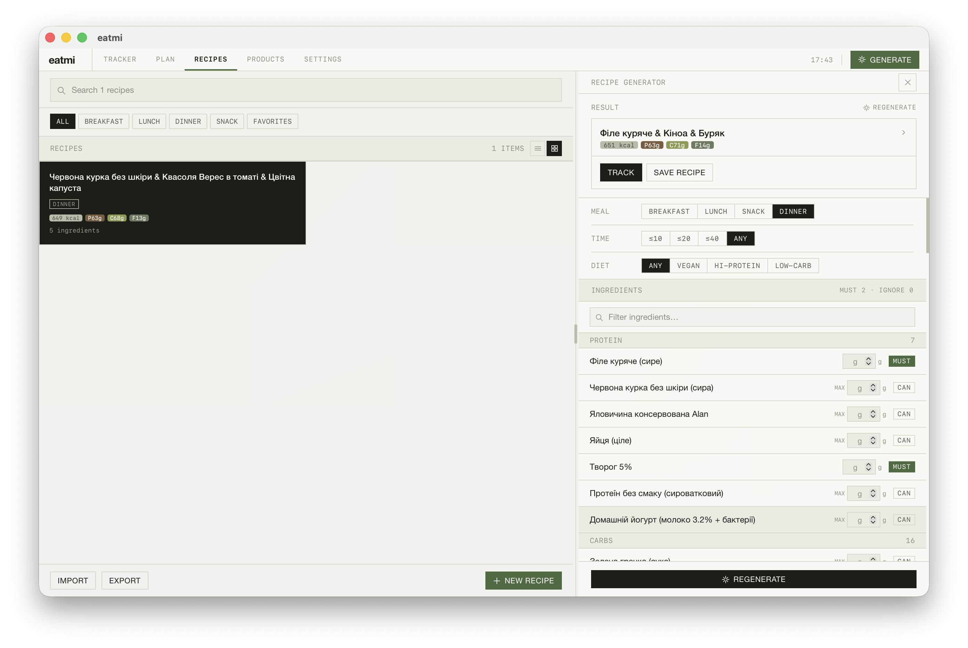Filter recipes by Snack
Image resolution: width=968 pixels, height=648 pixels.
pyautogui.click(x=227, y=121)
